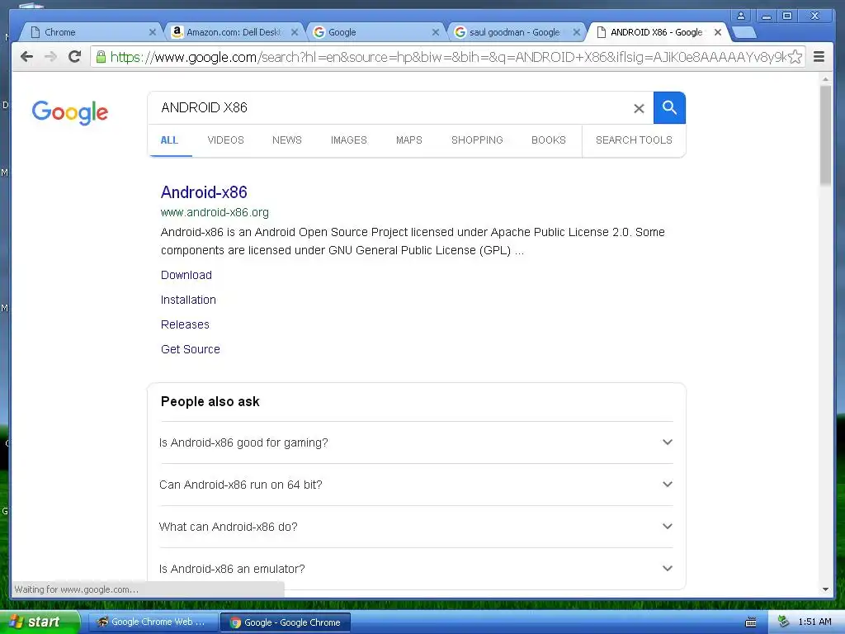Close the saul goodman tab

[576, 32]
